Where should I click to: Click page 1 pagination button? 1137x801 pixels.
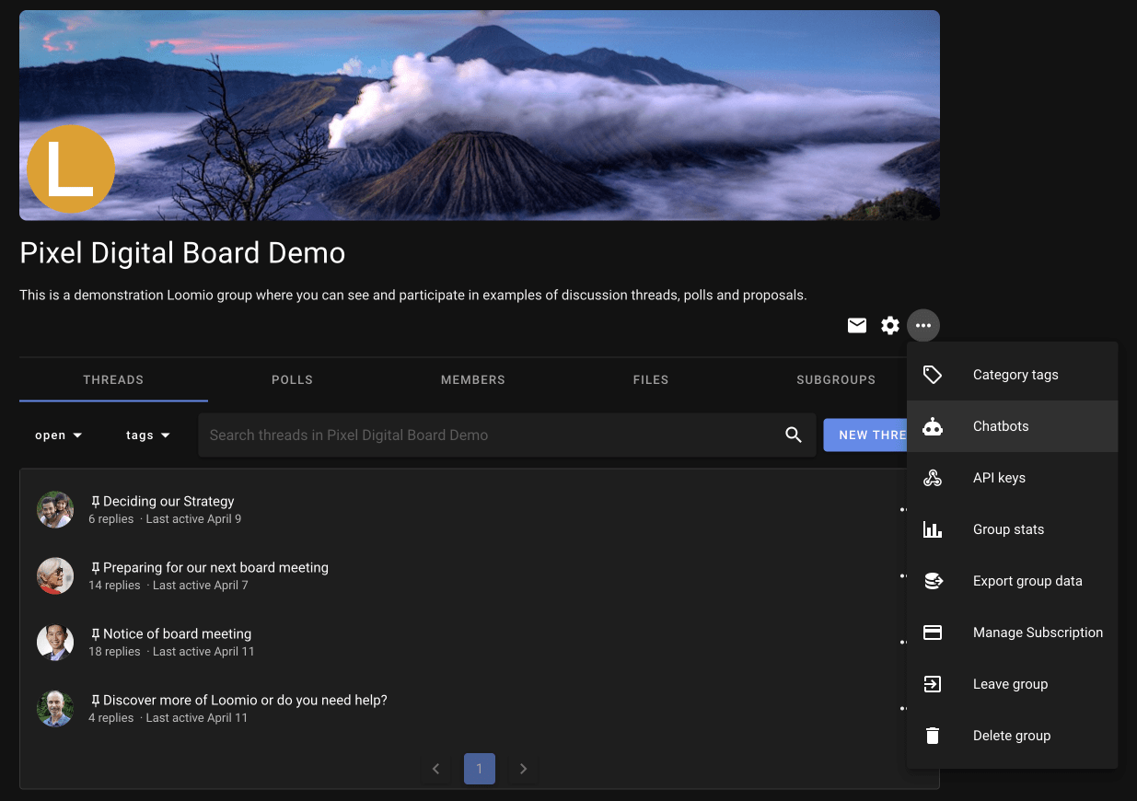(x=480, y=769)
